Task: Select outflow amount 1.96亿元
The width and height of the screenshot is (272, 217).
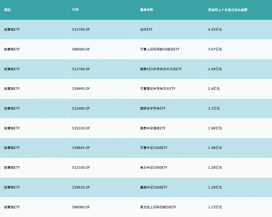Action: [x=215, y=128]
